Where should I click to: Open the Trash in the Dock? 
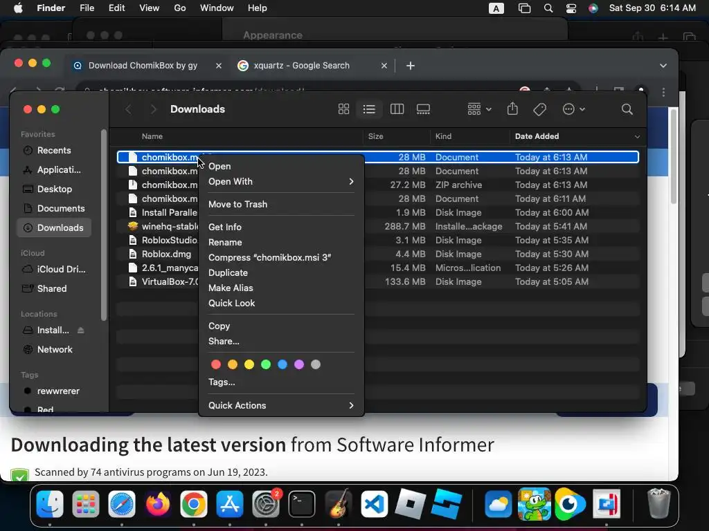(658, 503)
